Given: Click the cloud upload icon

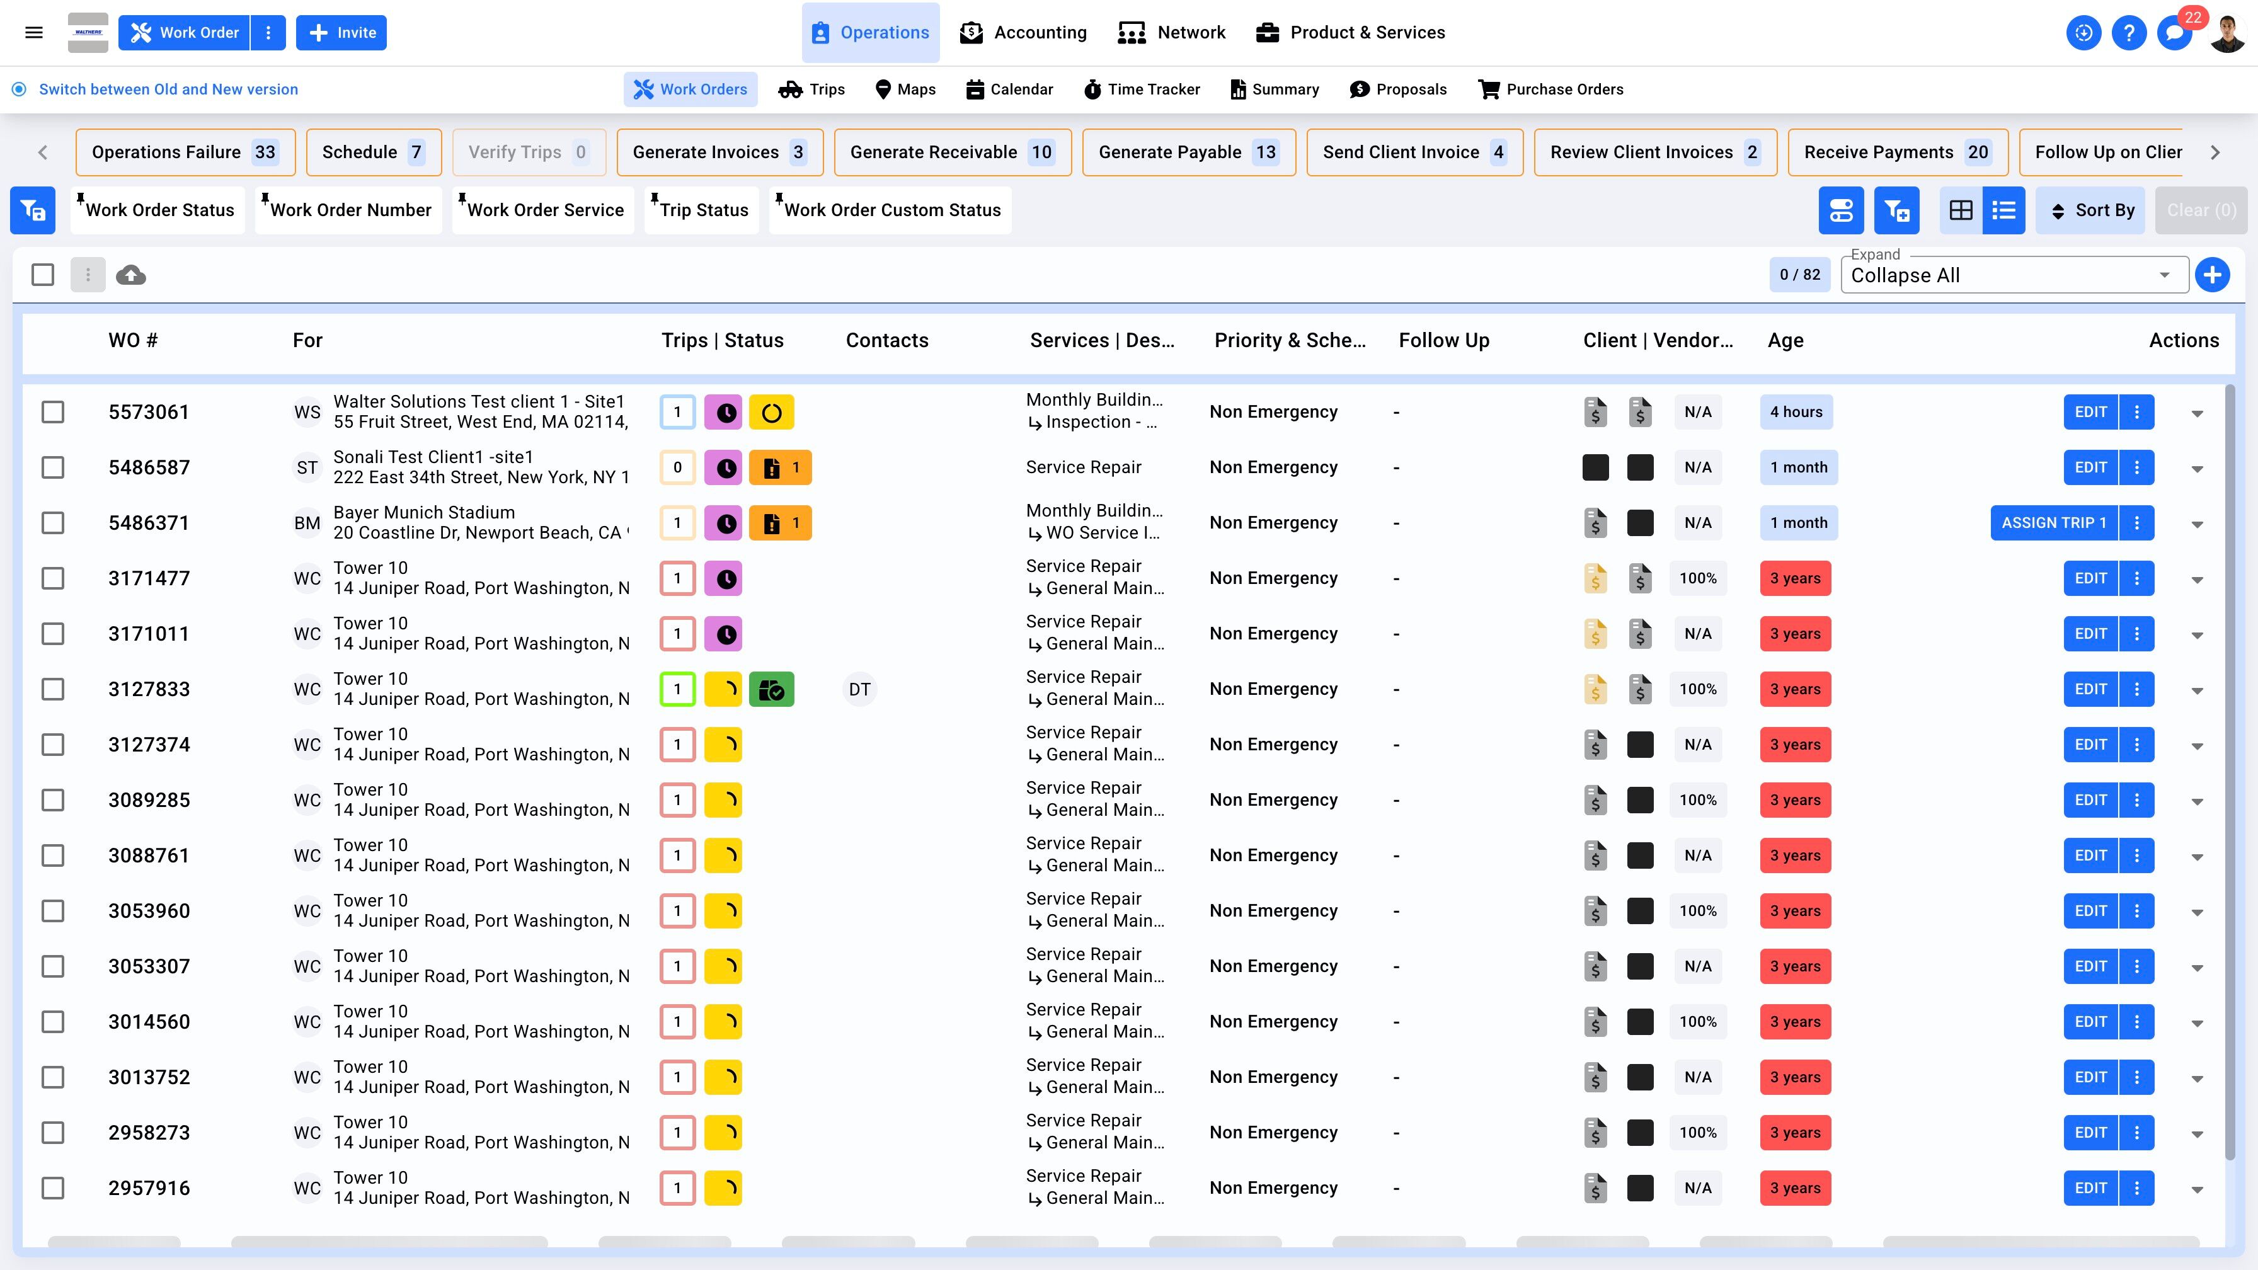Looking at the screenshot, I should pyautogui.click(x=130, y=275).
